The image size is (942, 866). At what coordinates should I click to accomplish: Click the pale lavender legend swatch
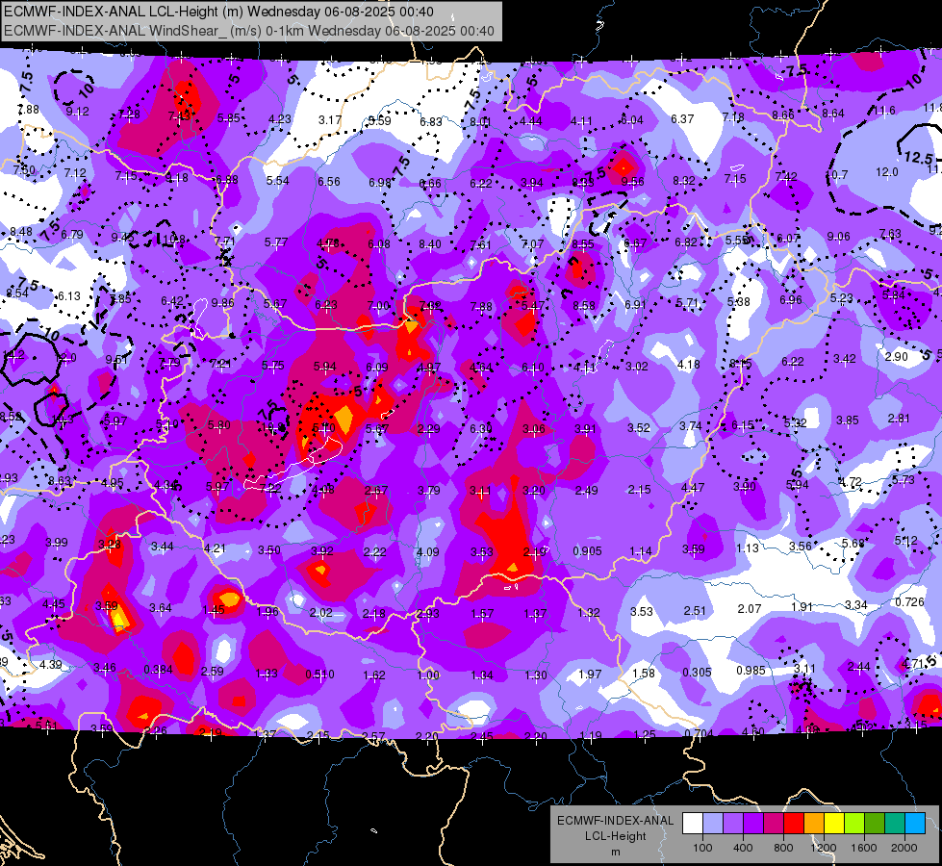click(713, 824)
